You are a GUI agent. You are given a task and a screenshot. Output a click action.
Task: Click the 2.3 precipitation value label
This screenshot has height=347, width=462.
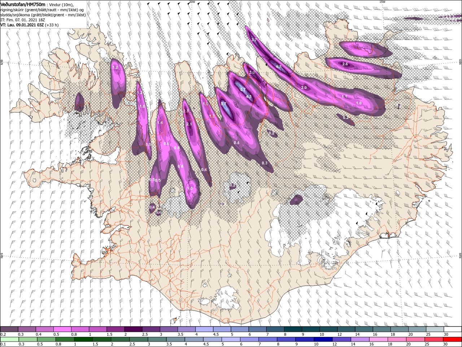click(186, 111)
